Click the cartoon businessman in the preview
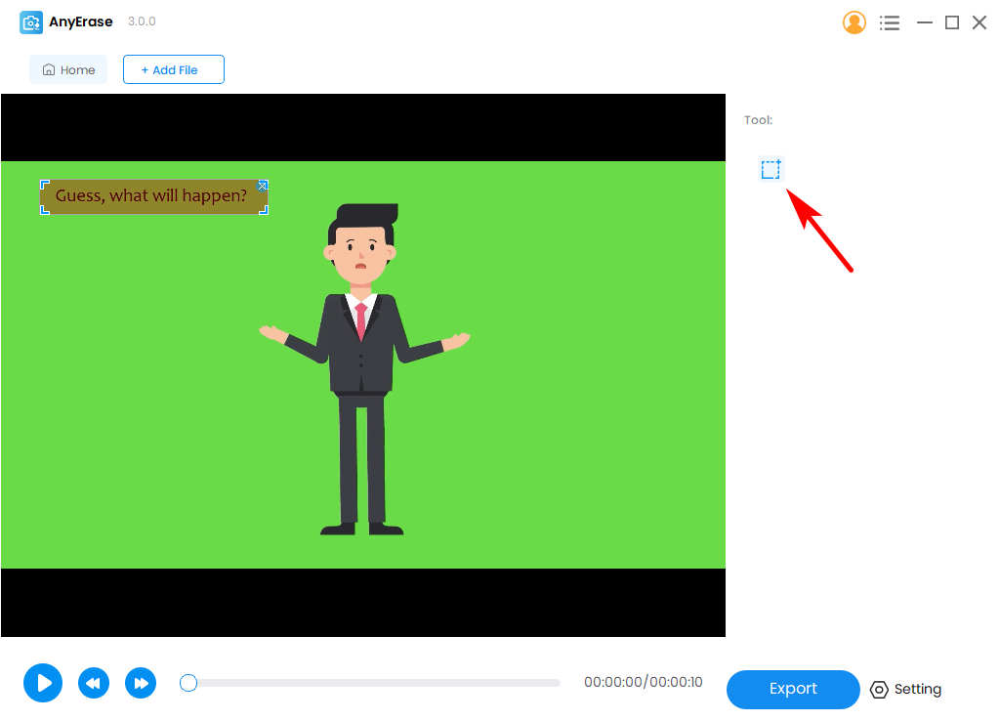1000x721 pixels. (x=362, y=368)
